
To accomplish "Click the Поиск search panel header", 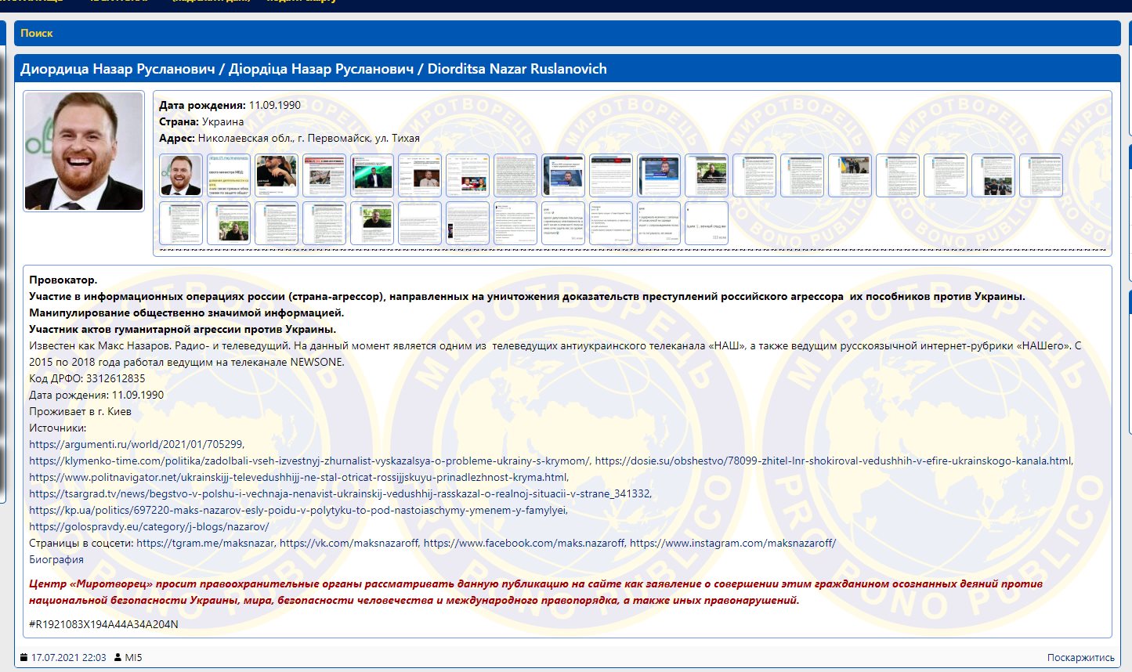I will point(37,33).
